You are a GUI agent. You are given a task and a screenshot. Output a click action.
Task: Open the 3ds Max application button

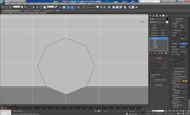click(x=2, y=2)
